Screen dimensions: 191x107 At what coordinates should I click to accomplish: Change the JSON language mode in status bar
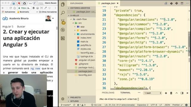point(167,105)
